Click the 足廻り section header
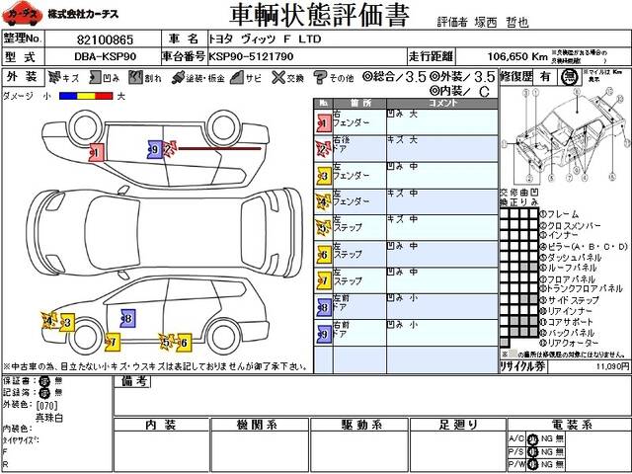Image resolution: width=632 pixels, height=474 pixels. (458, 425)
